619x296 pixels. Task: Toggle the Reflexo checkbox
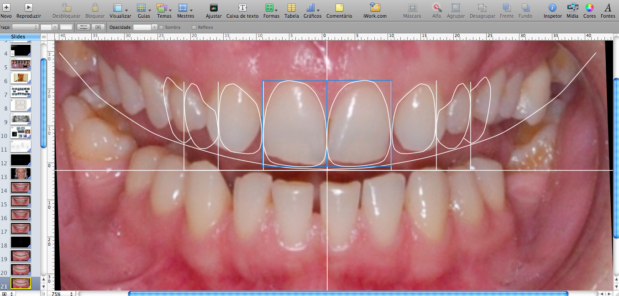click(x=194, y=27)
